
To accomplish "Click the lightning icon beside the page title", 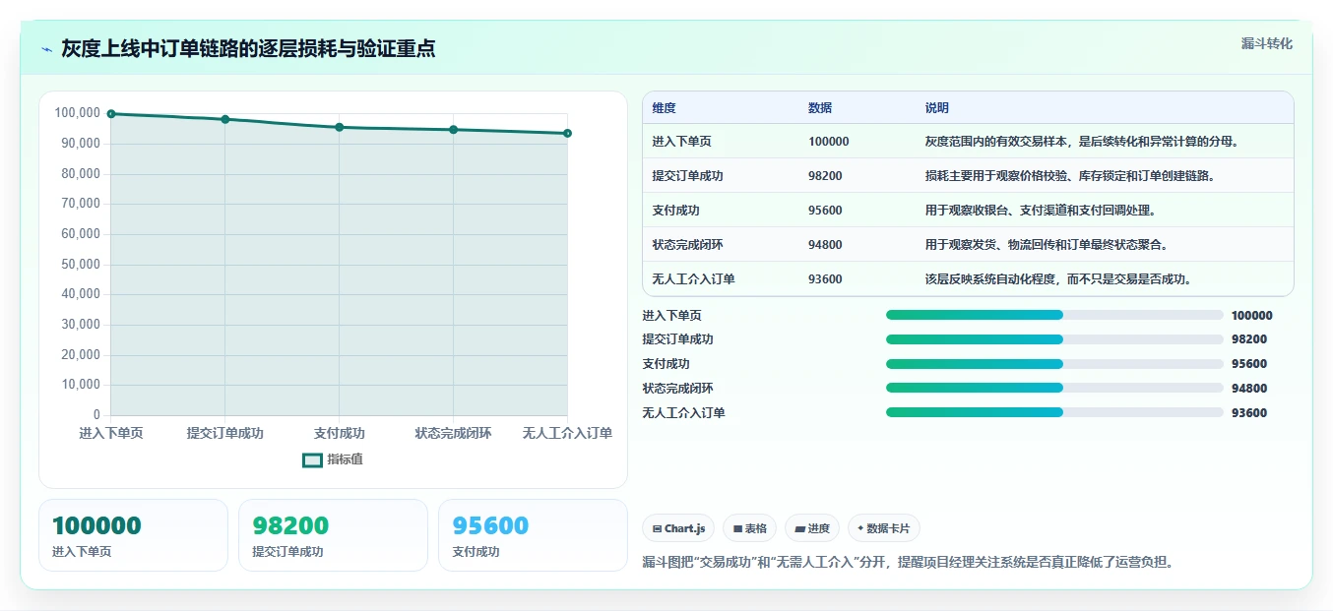I will (x=46, y=49).
